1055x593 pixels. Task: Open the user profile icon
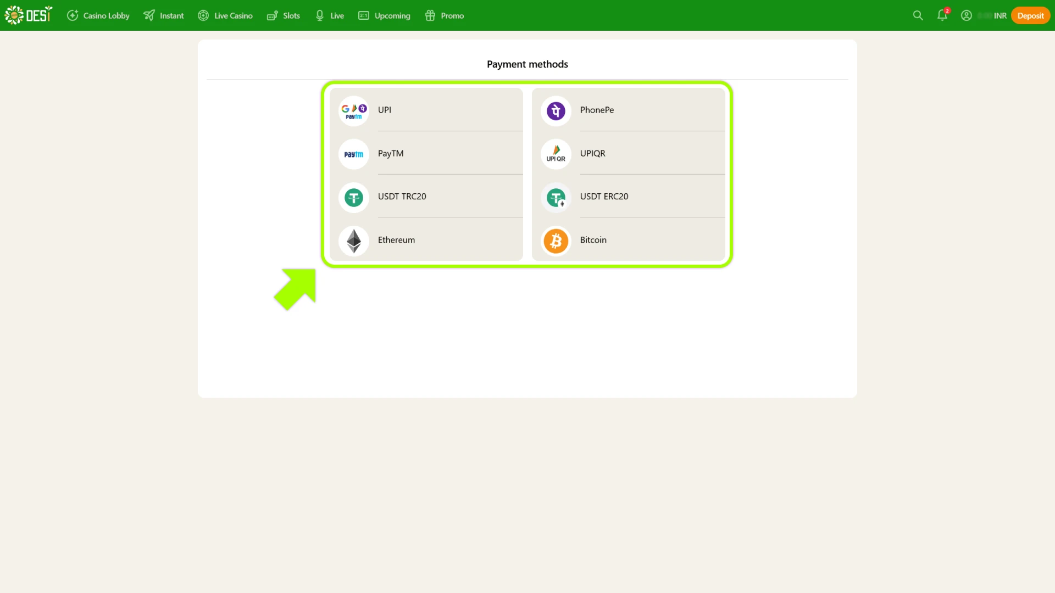point(966,15)
